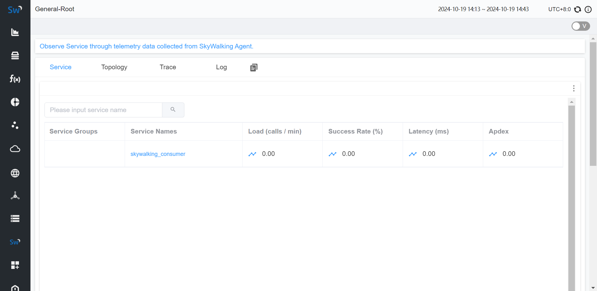Image resolution: width=597 pixels, height=291 pixels.
Task: Open the server list sidebar icon
Action: pos(15,219)
